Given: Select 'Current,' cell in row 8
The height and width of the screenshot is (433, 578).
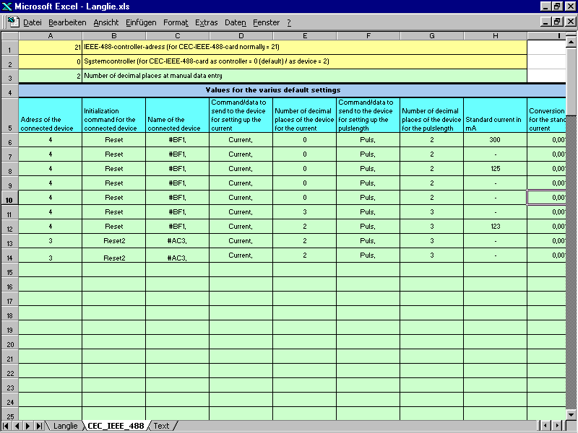Looking at the screenshot, I should [x=241, y=169].
